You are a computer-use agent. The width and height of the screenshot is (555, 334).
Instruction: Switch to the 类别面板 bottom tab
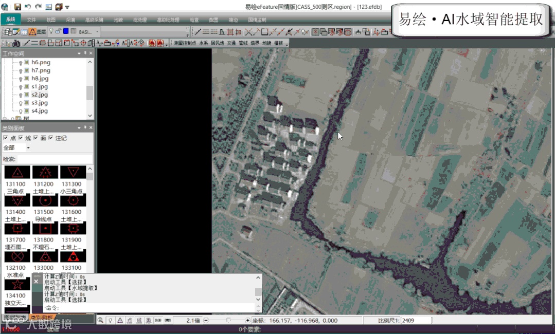point(42,318)
